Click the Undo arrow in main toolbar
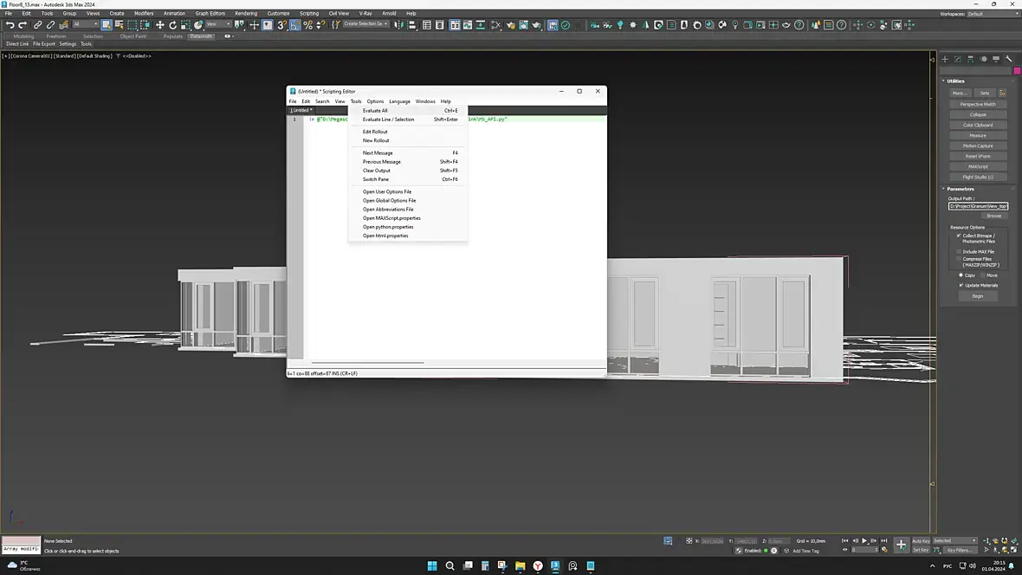This screenshot has width=1022, height=575. pos(10,25)
